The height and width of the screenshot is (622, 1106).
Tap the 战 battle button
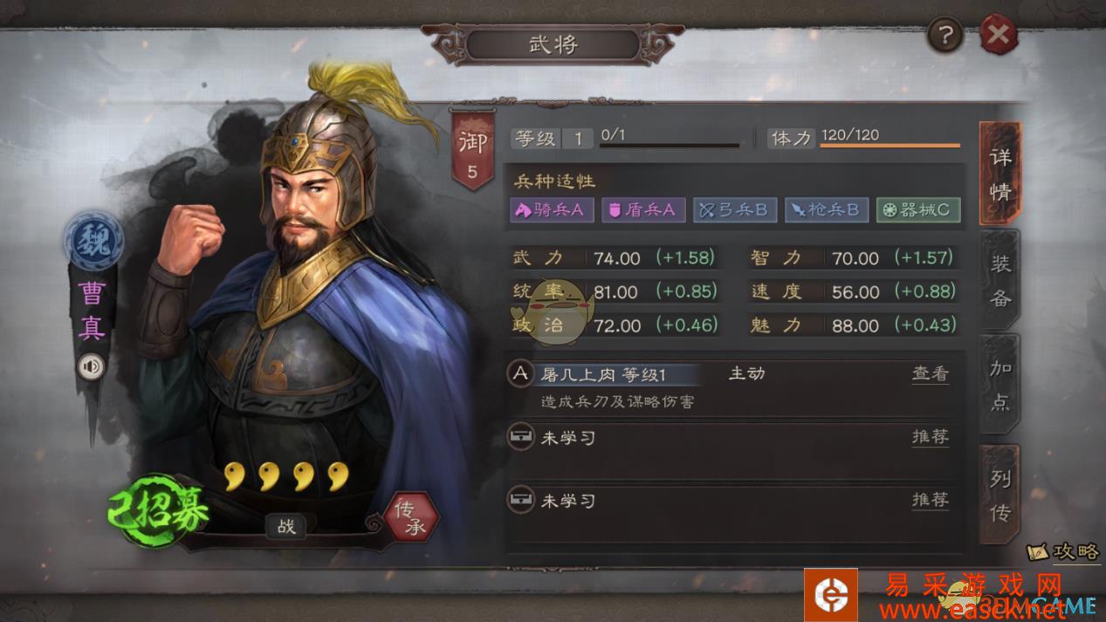[286, 526]
